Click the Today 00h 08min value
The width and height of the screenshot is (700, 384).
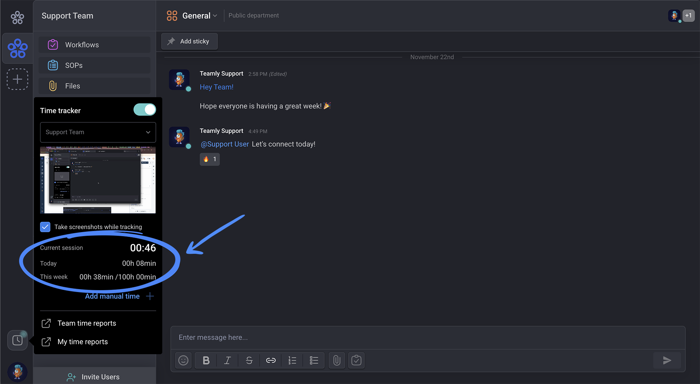click(139, 263)
